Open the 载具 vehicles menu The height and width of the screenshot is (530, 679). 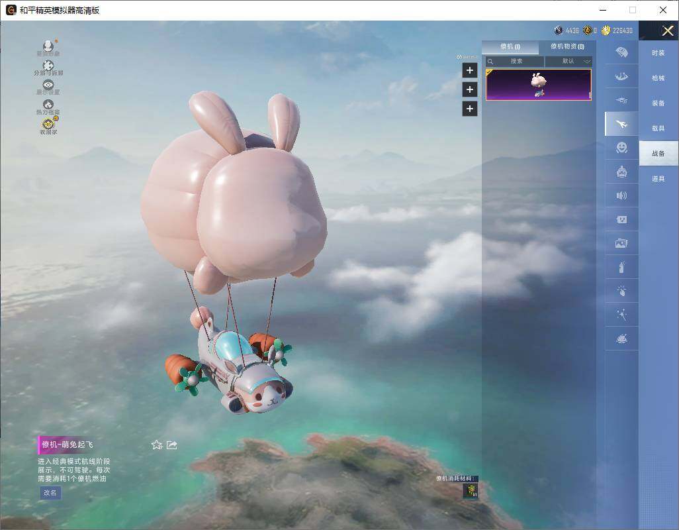pos(658,129)
